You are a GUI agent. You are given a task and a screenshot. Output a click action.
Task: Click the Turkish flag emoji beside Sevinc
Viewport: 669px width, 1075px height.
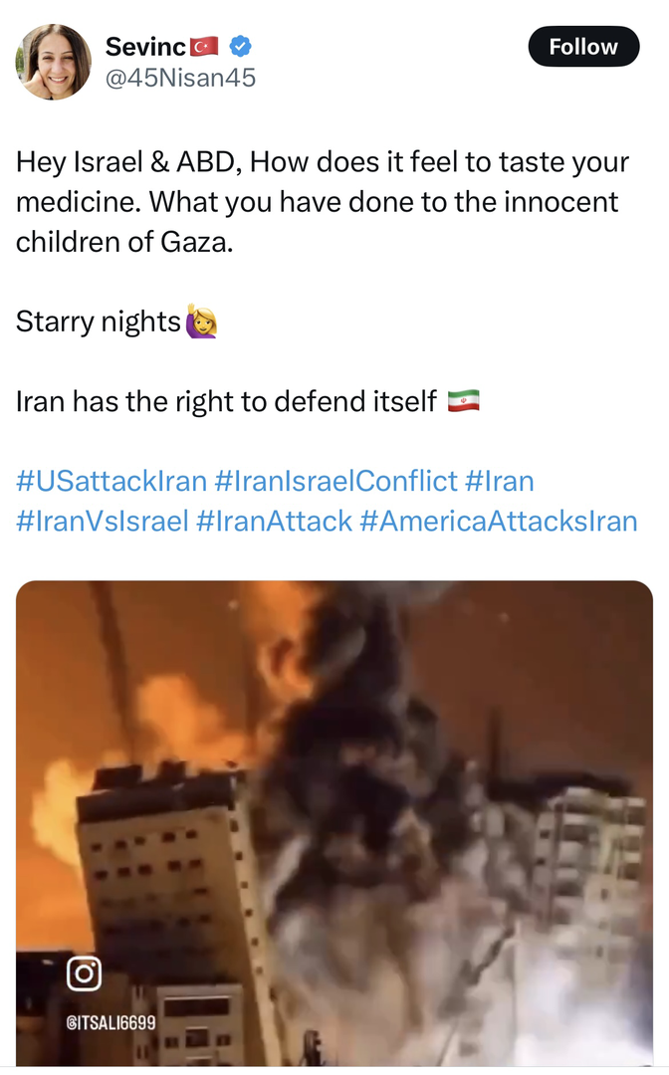205,46
